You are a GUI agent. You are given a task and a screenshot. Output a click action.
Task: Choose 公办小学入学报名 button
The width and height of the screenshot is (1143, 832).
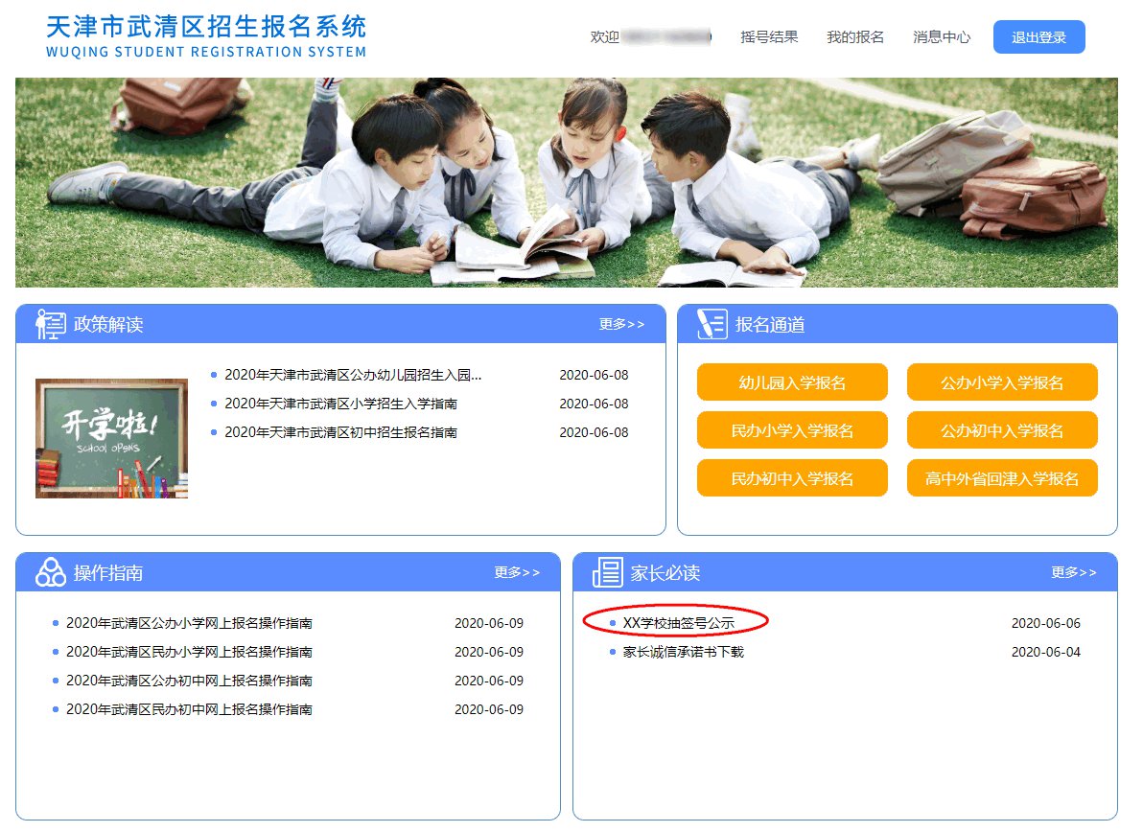coord(1002,382)
